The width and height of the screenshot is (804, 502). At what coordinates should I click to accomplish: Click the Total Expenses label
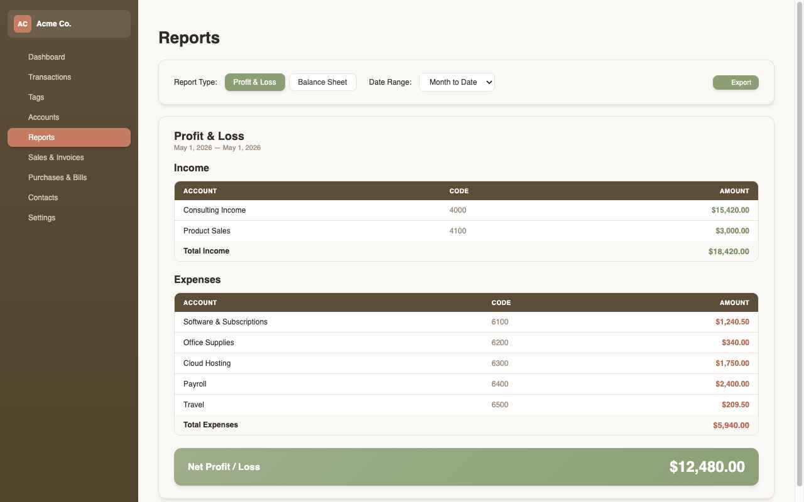(210, 425)
